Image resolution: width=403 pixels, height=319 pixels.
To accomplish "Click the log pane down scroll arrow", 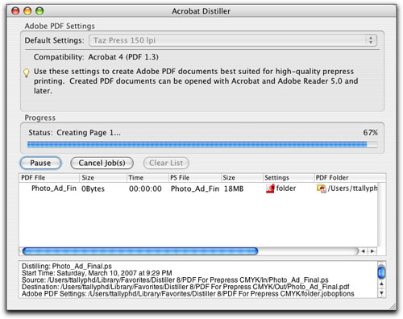I will 381,293.
